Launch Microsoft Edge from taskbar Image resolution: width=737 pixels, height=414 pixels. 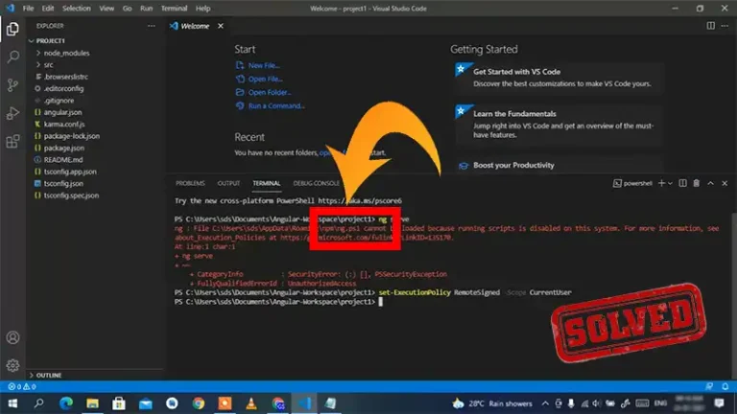[66, 403]
